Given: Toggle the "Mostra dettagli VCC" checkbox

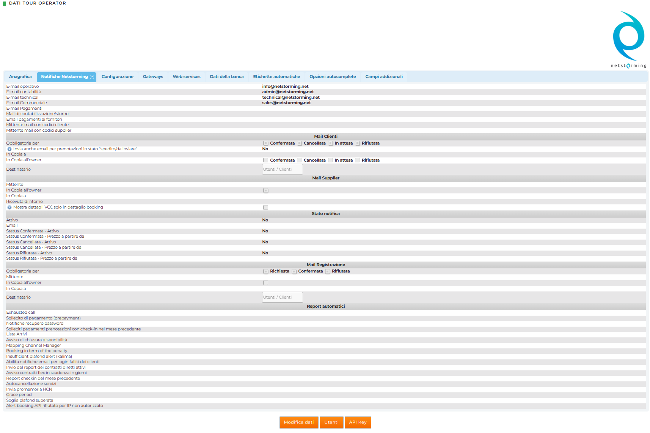Looking at the screenshot, I should point(266,207).
